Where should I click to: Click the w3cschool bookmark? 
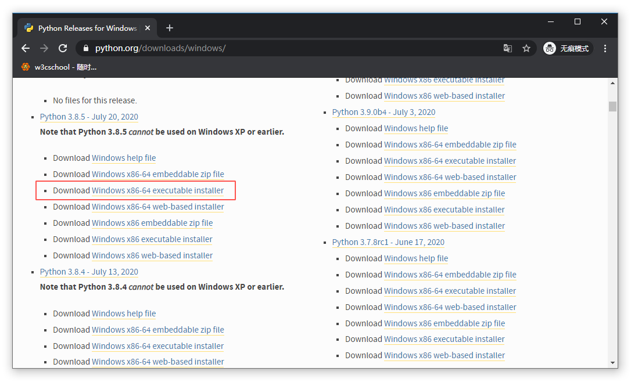[x=59, y=67]
